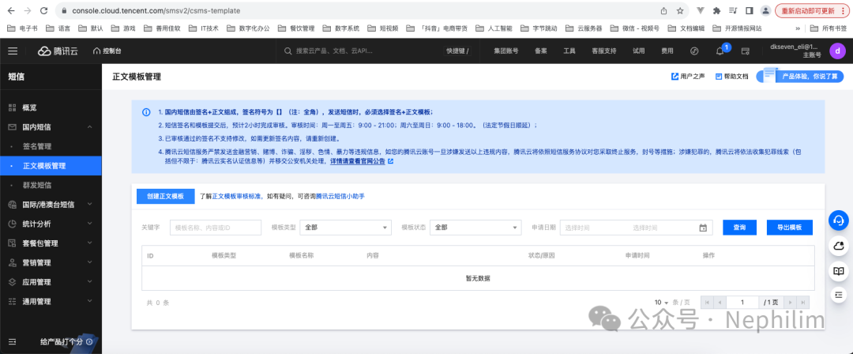This screenshot has width=853, height=354.
Task: Click the next page arrow in pagination
Action: tap(790, 303)
